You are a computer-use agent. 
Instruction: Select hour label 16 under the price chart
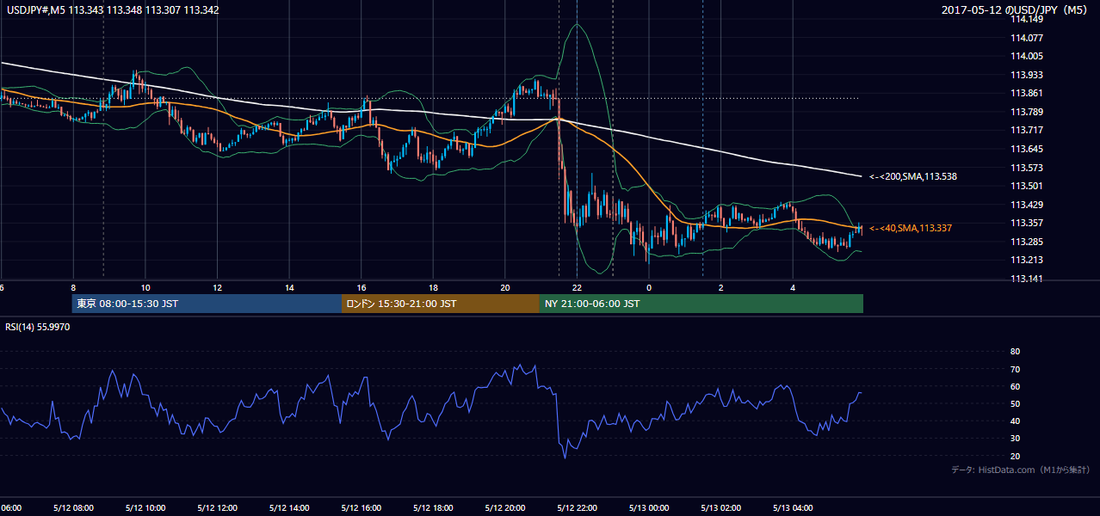(x=362, y=287)
